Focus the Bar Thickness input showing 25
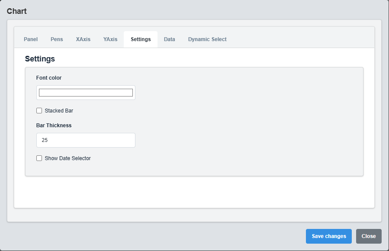The height and width of the screenshot is (251, 389). click(x=86, y=140)
